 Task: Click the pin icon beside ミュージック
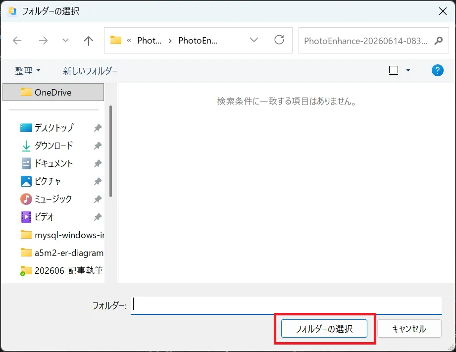click(98, 199)
